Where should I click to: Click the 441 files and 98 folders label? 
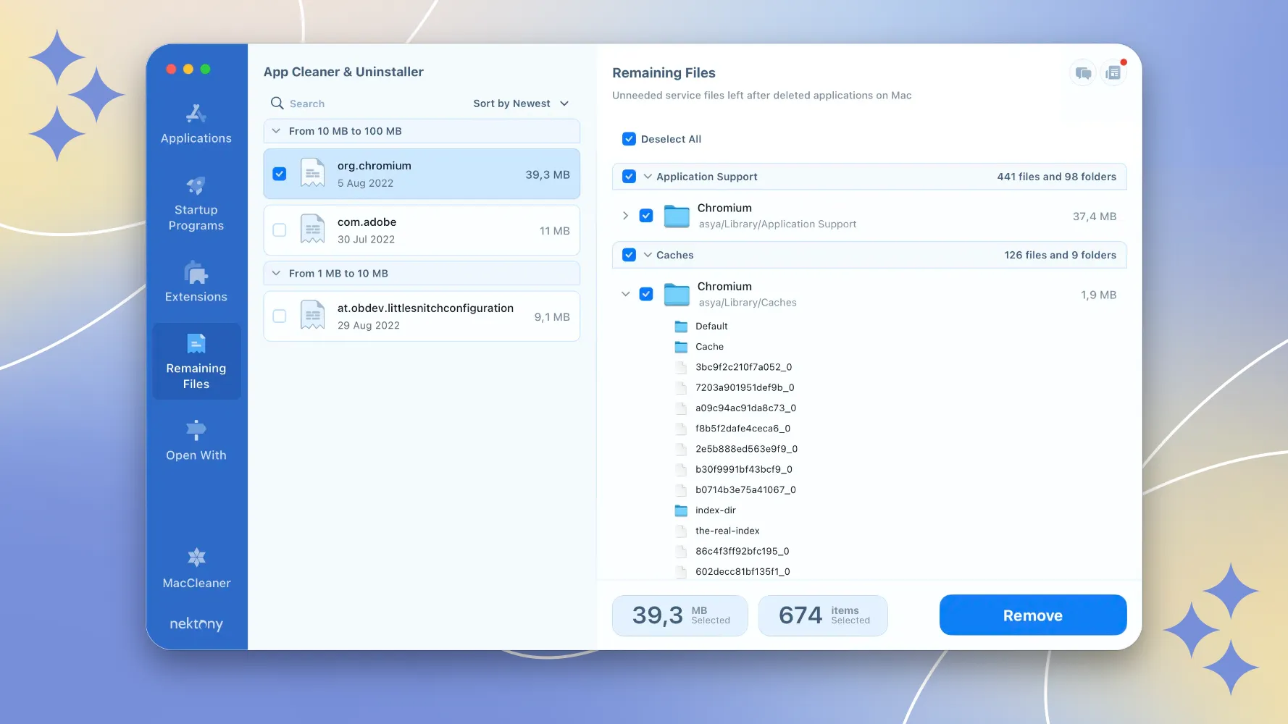click(x=1056, y=177)
